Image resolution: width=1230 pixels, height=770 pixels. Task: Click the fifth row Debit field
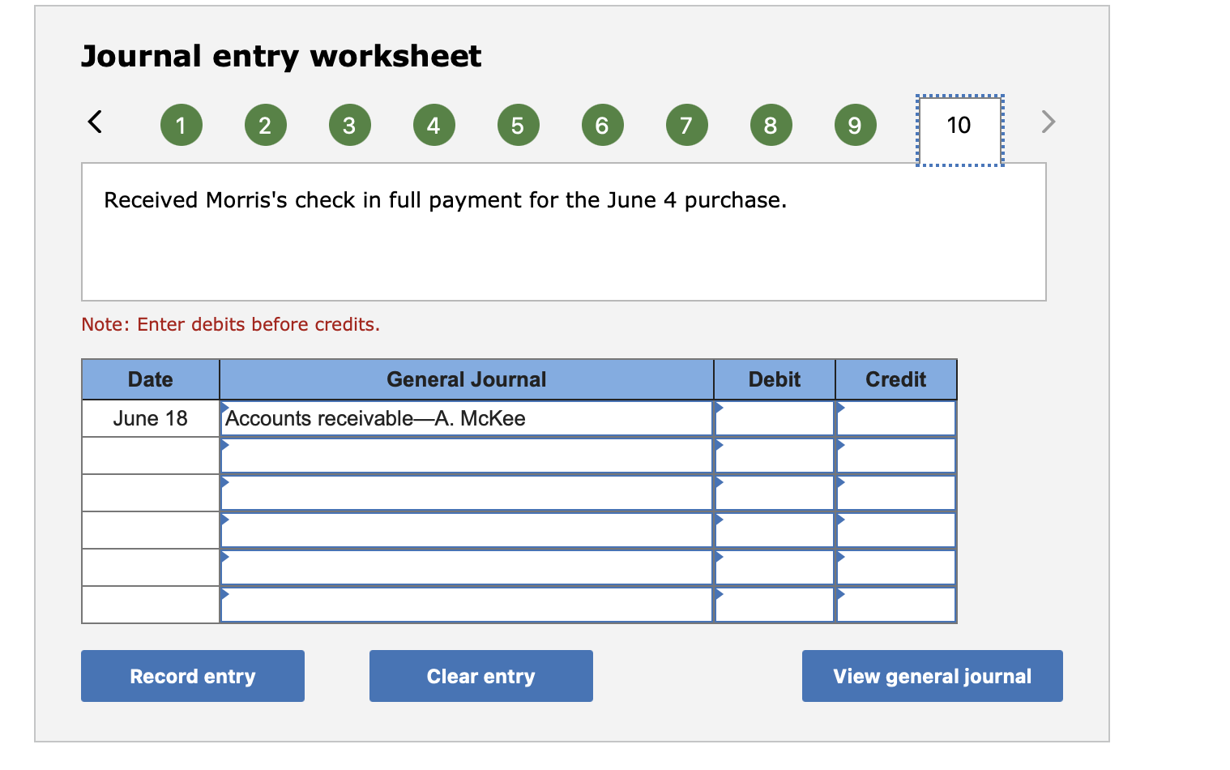click(x=775, y=567)
